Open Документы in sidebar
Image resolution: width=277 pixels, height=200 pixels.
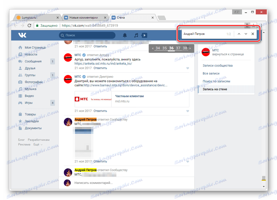tap(33, 128)
